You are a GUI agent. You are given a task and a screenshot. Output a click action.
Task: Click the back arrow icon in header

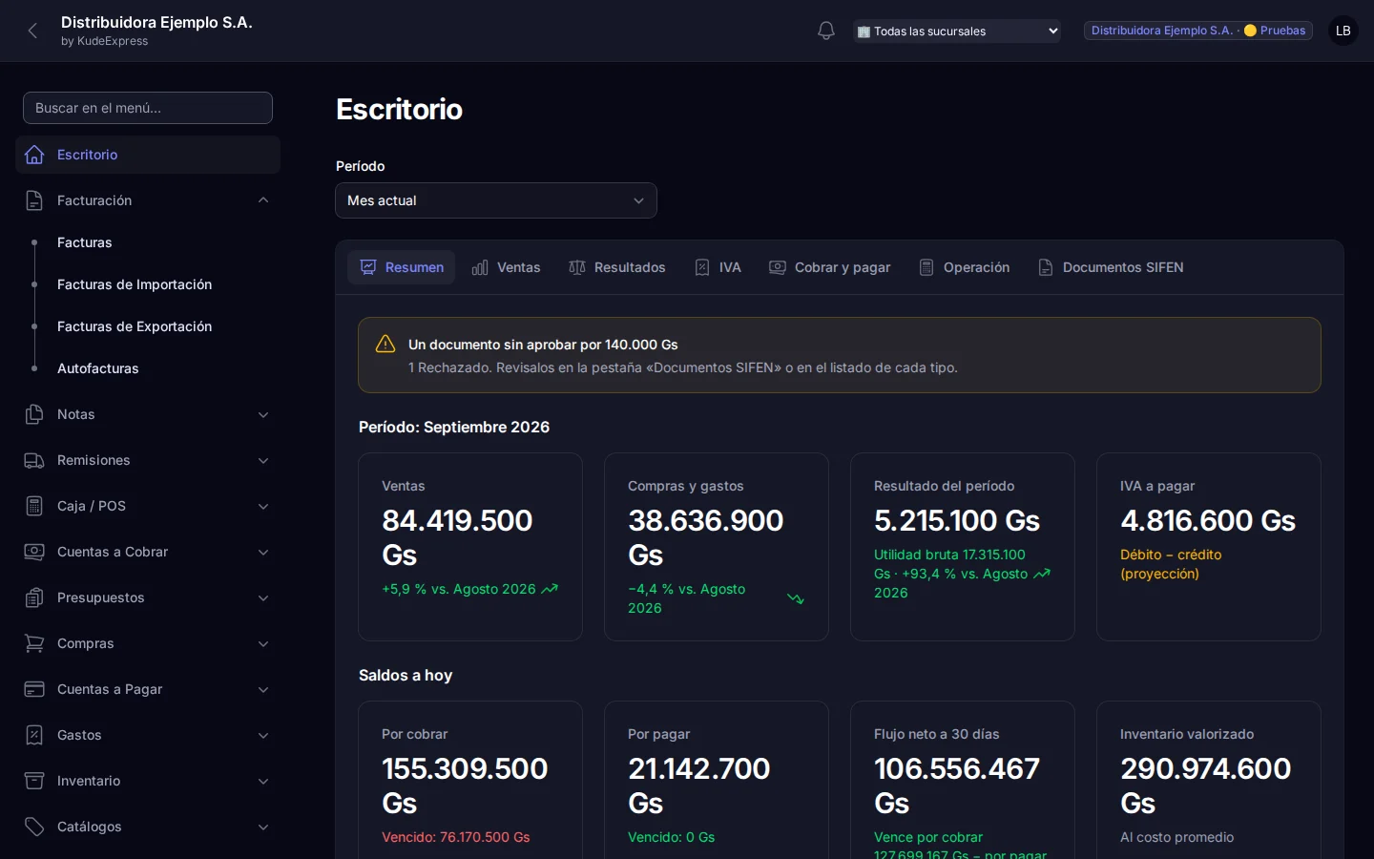33,31
